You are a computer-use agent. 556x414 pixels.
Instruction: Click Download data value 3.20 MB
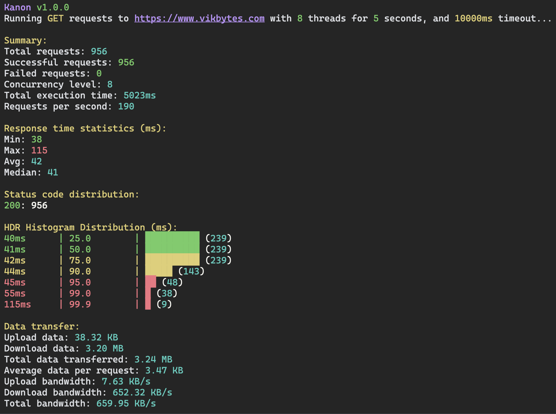(104, 349)
